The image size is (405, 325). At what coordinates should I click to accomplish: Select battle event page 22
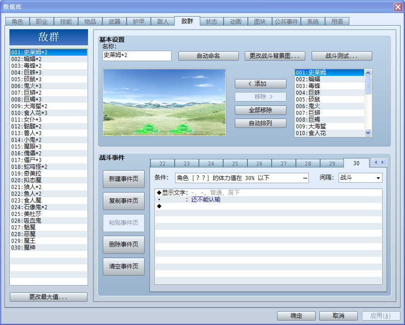pyautogui.click(x=163, y=163)
